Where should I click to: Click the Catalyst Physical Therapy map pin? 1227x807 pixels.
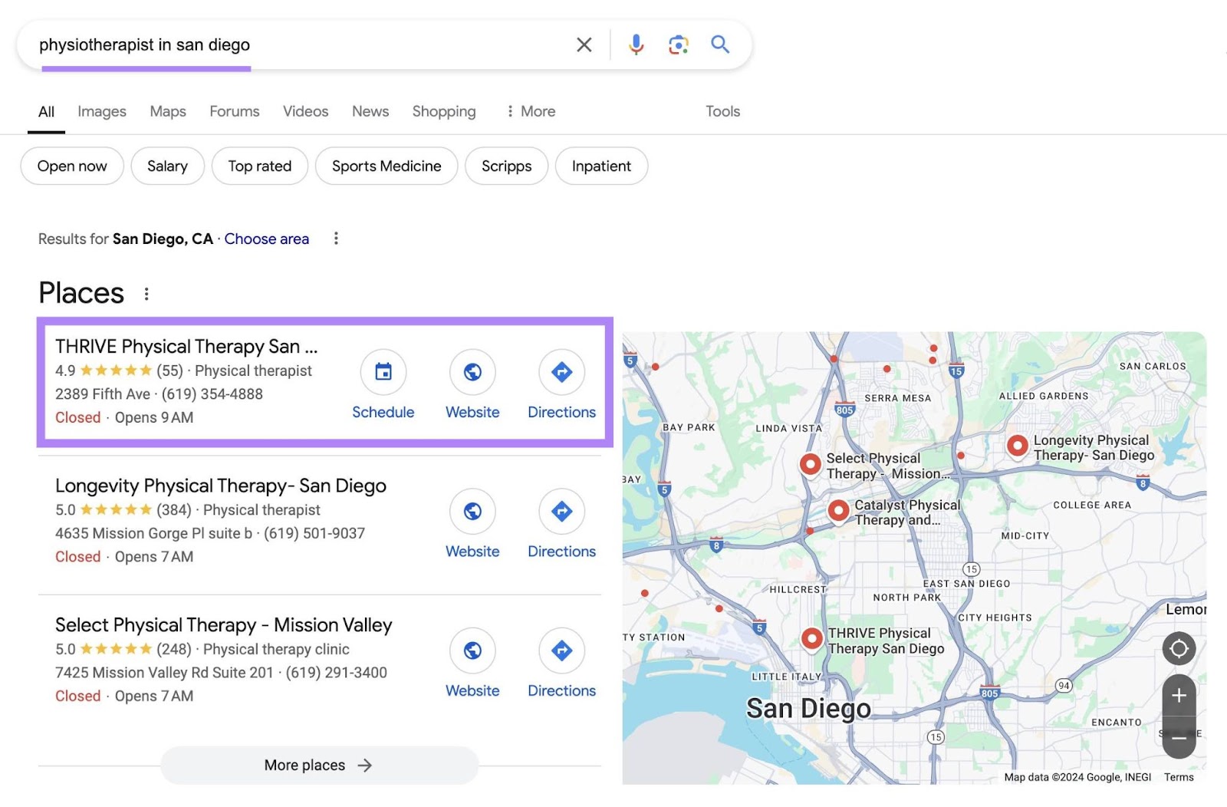click(838, 510)
